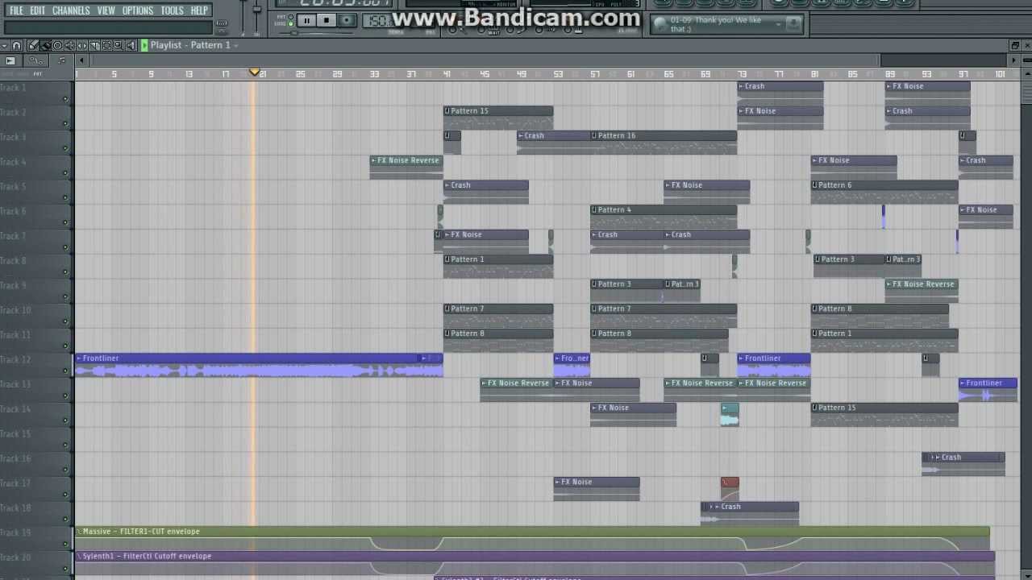Click the small teal clip on Track 14
1032x580 pixels.
coord(730,415)
